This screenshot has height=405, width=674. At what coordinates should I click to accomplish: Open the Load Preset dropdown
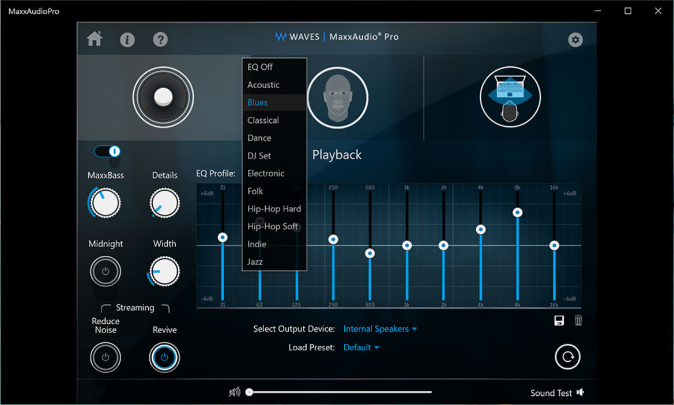click(x=361, y=347)
